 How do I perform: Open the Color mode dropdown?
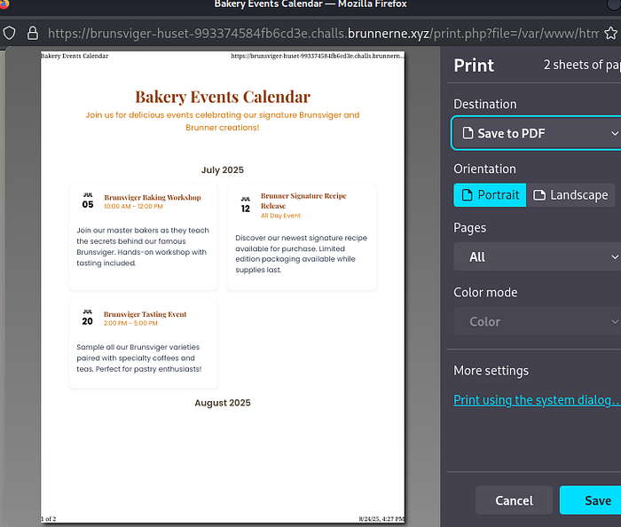[x=536, y=321]
